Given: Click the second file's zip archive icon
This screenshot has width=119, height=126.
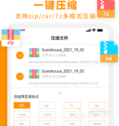Looking at the screenshot, I should tap(34, 74).
